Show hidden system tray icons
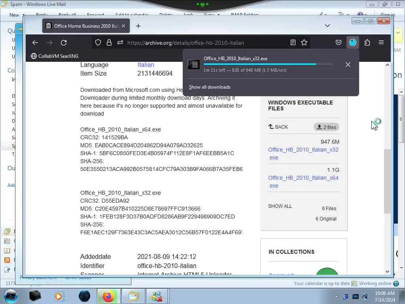 336,297
